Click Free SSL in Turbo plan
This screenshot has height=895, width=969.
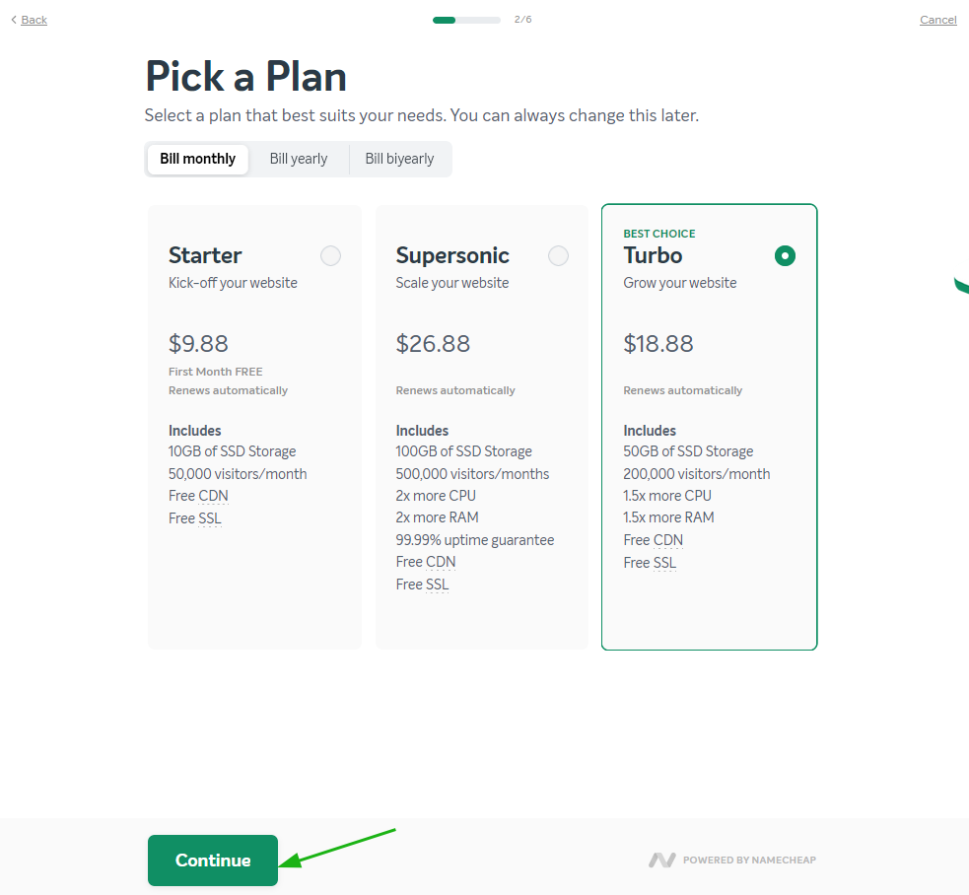[650, 563]
